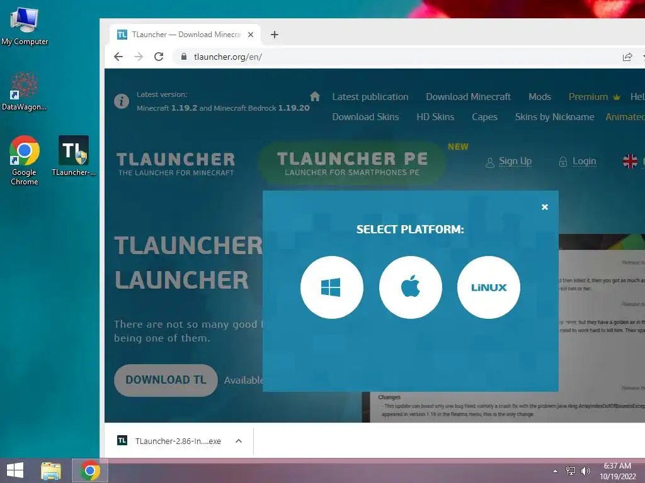The image size is (645, 483).
Task: Click the TLauncher site logo
Action: coord(176,164)
